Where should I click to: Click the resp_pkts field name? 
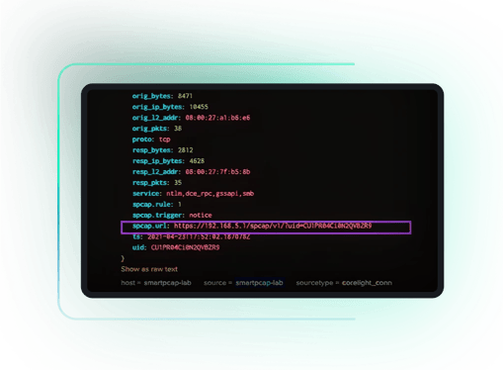[151, 183]
